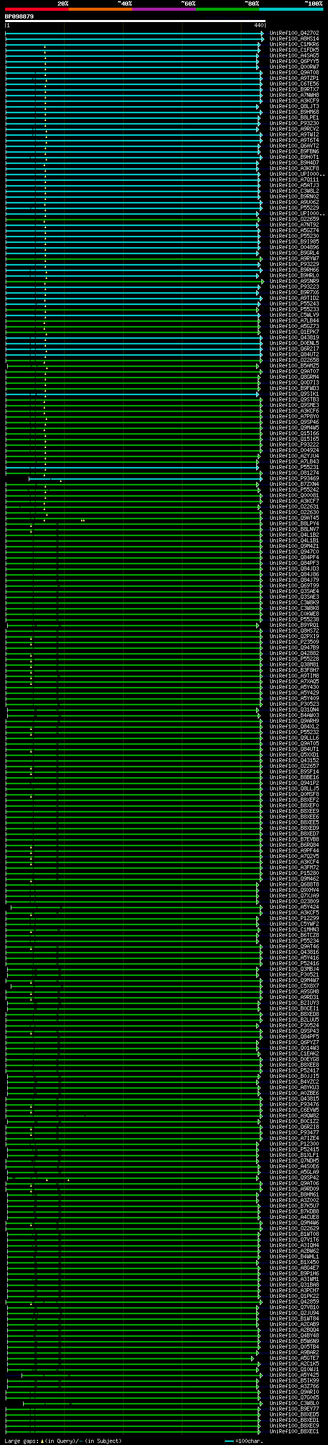
Task: Click the cyan ~100% identity legend segment
Action: point(291,9)
